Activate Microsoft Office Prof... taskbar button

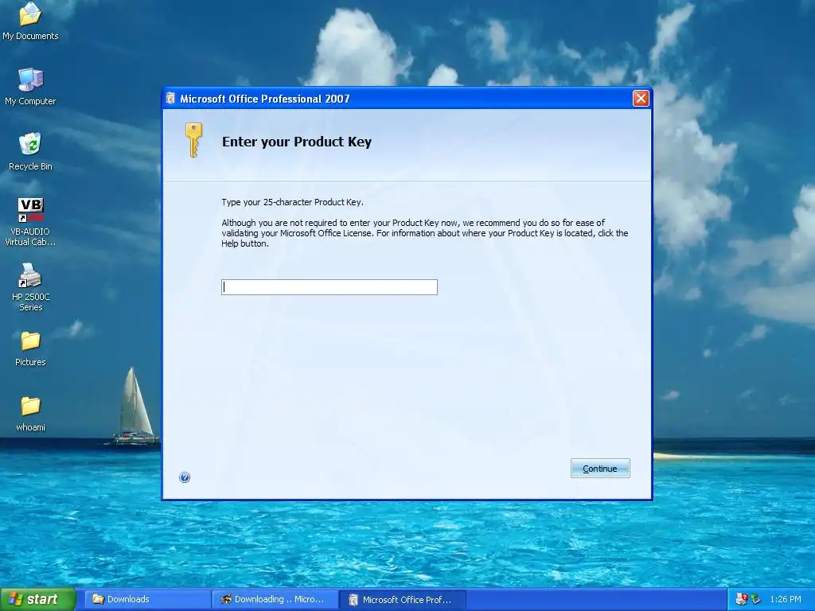click(x=402, y=600)
